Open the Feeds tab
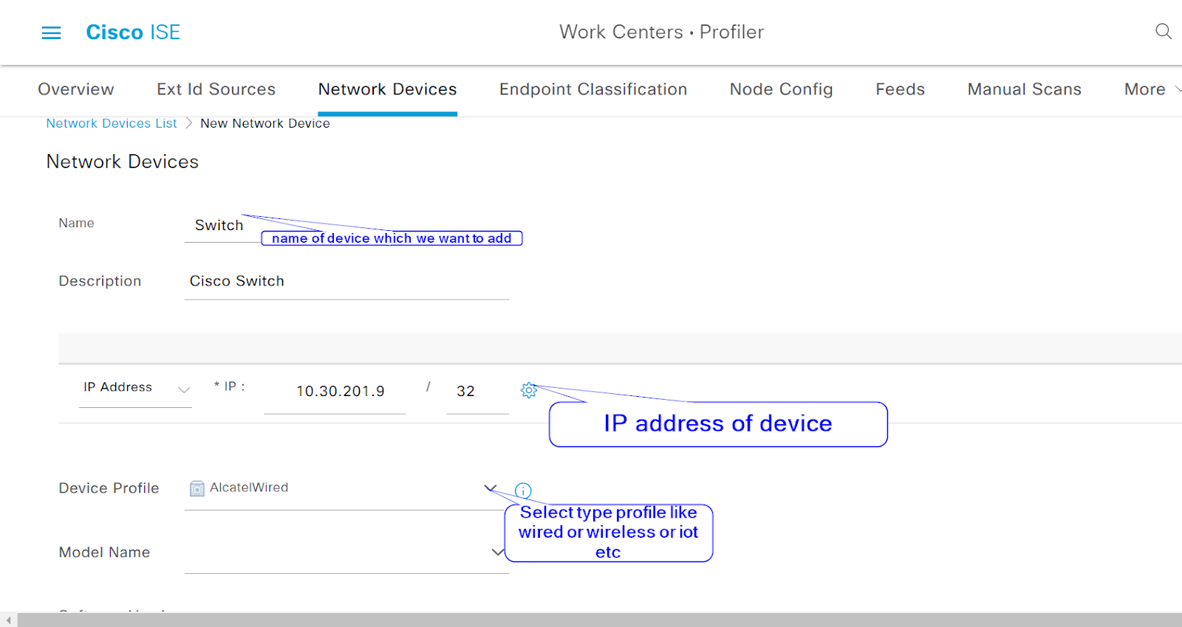Viewport: 1182px width, 627px height. click(900, 89)
